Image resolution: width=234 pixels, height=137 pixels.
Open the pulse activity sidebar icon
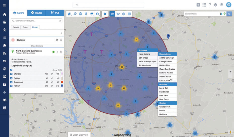point(5,92)
